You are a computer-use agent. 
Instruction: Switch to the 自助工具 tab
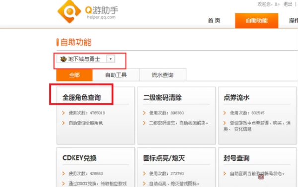(116, 75)
